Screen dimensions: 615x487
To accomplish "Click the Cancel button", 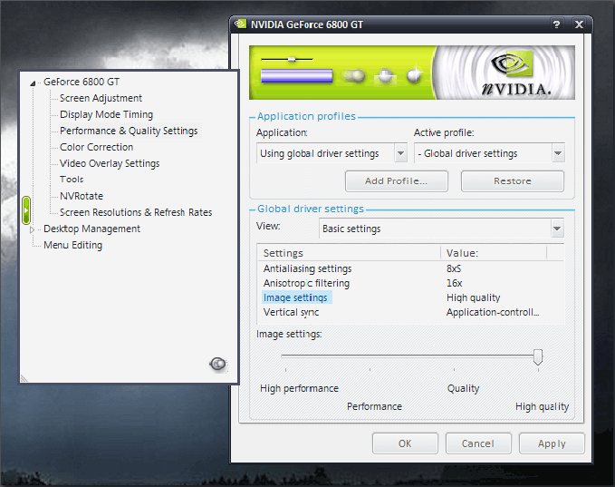I will tap(477, 443).
